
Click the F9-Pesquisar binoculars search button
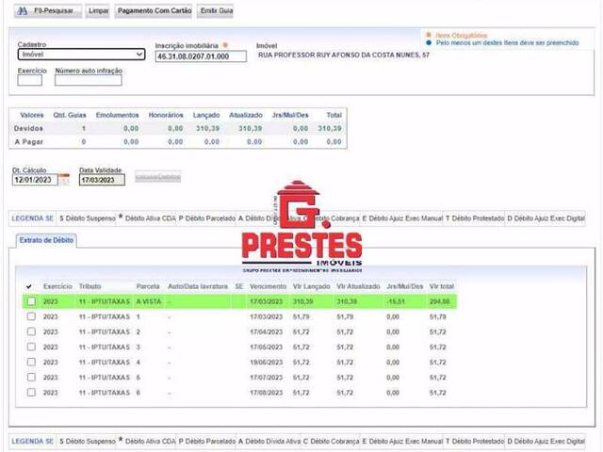pyautogui.click(x=43, y=11)
